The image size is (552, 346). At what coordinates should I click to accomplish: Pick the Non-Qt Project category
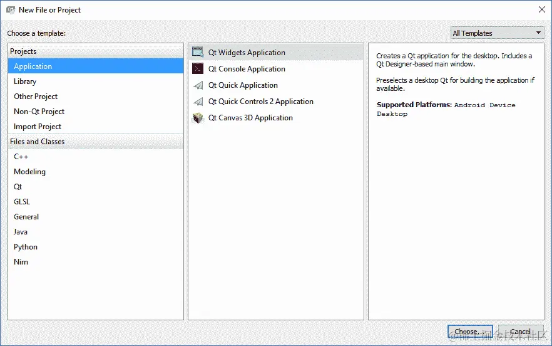click(96, 112)
